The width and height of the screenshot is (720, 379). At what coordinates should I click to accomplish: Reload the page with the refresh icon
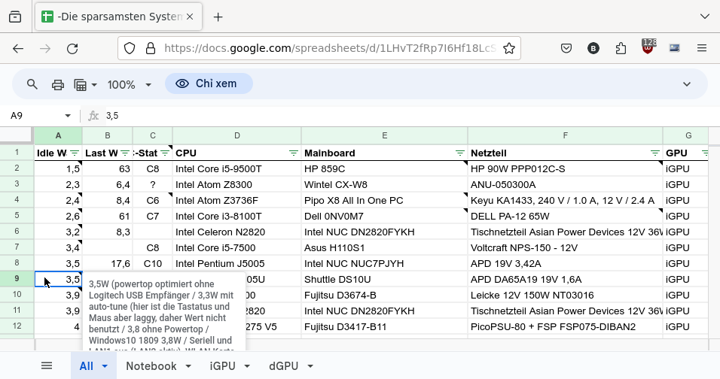click(72, 49)
